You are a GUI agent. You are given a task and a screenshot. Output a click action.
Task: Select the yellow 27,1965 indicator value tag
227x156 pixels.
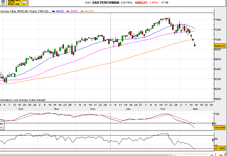click(x=220, y=148)
